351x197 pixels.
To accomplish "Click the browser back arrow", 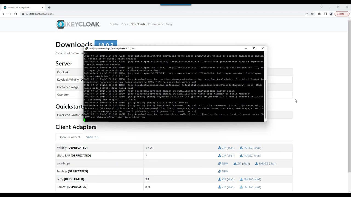I will pos(4,14).
